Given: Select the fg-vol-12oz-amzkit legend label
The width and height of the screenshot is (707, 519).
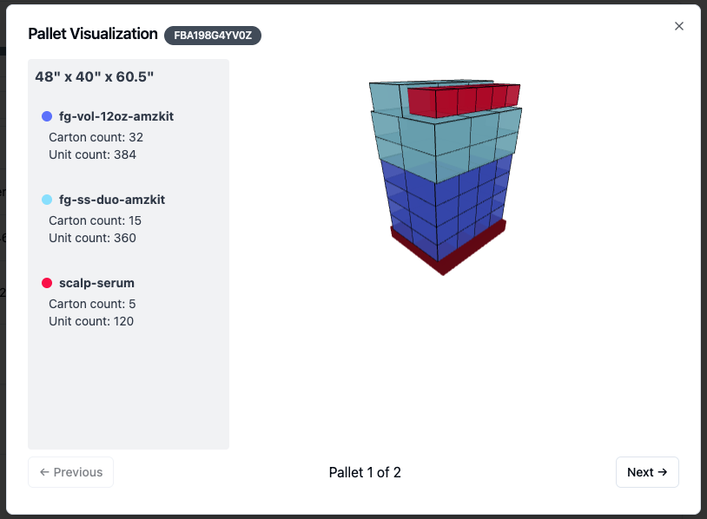Looking at the screenshot, I should [116, 116].
